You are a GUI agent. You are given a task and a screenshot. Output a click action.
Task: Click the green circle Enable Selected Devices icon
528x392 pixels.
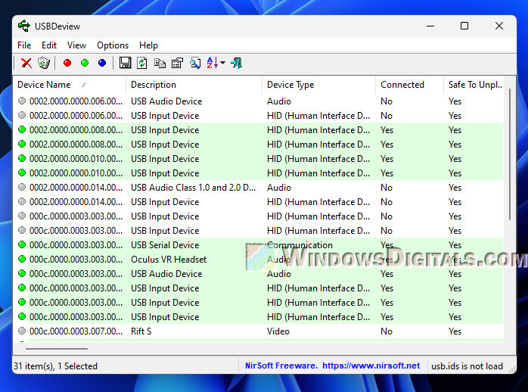[85, 63]
